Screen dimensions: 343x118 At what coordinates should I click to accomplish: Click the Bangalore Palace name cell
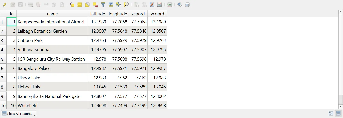click(x=52, y=68)
